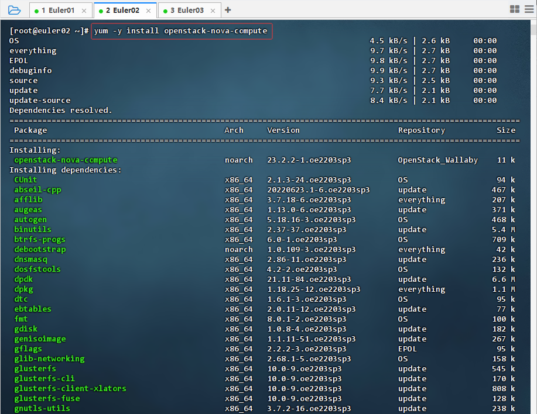Open the tile layout grid icon
This screenshot has width=537, height=414.
515,9
